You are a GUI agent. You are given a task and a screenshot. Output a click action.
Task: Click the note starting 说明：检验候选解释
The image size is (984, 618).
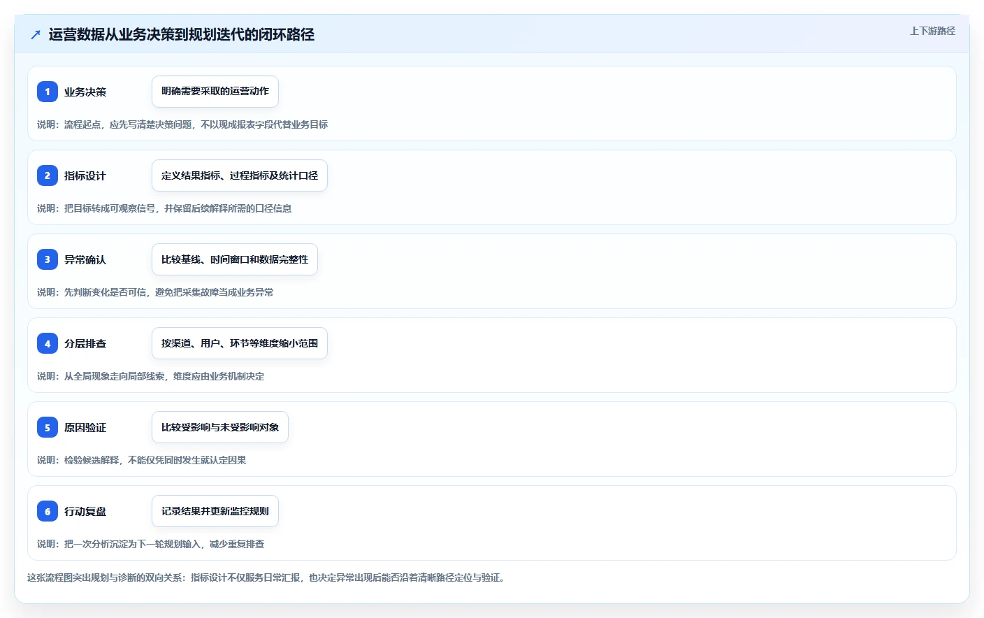[x=142, y=460]
